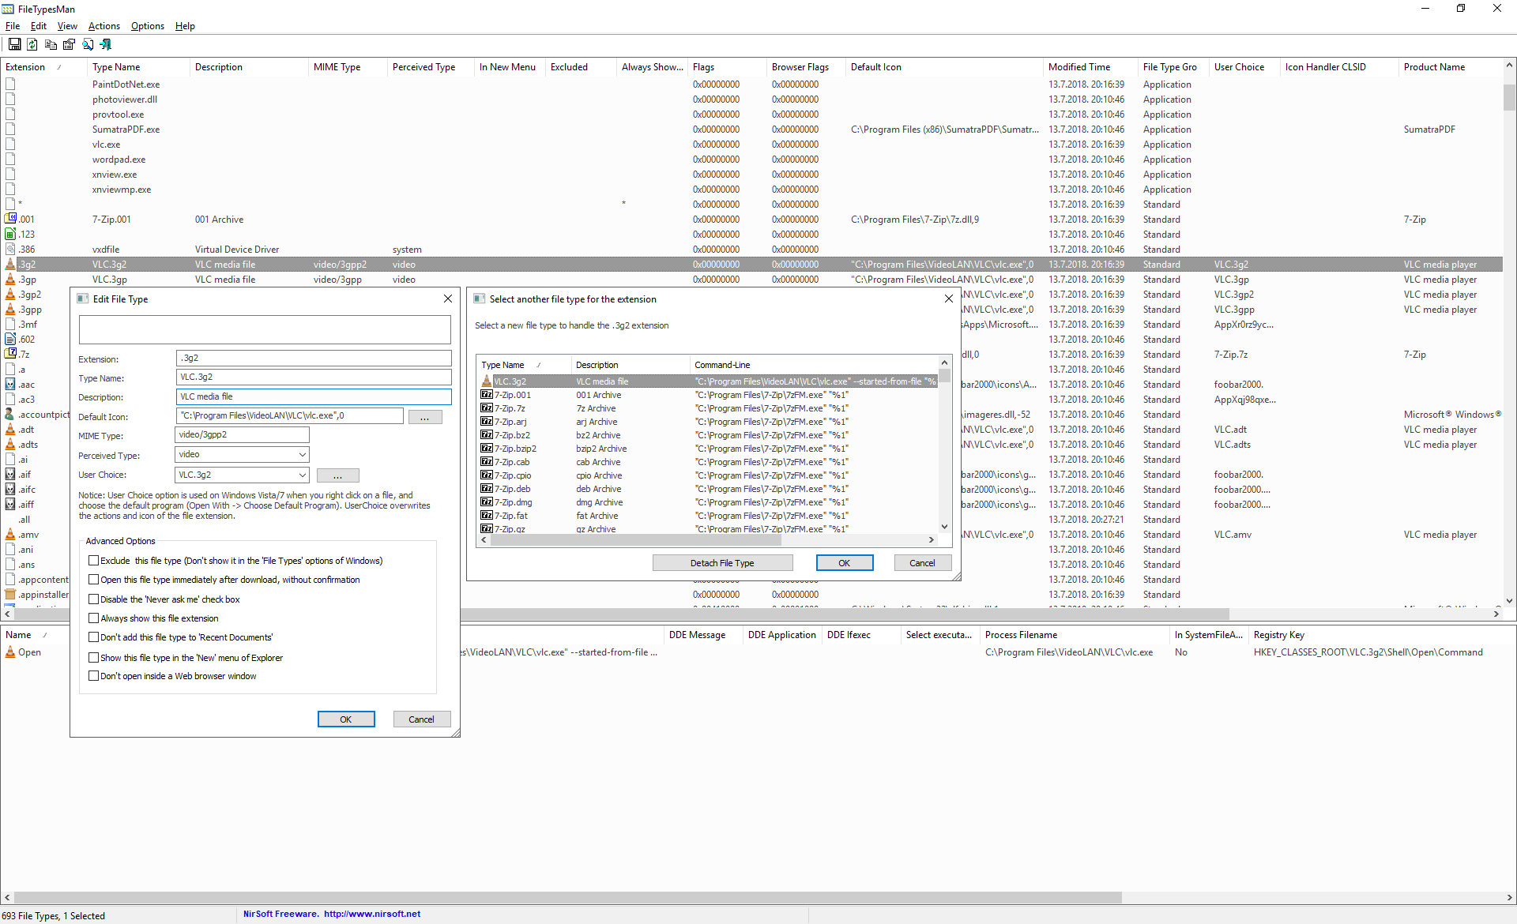The width and height of the screenshot is (1517, 924).
Task: Select the 7-Zip.bzip2 row in type list
Action: [708, 449]
